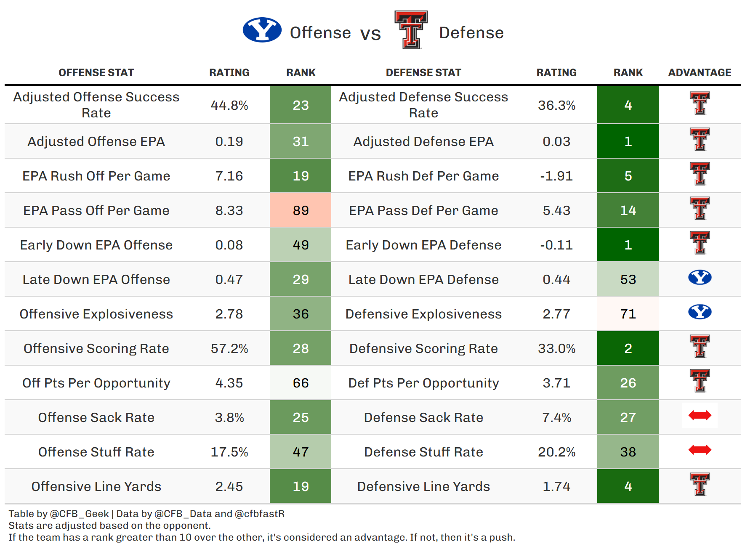Click the Texas Tech logo in the title
745x552 pixels.
(411, 30)
